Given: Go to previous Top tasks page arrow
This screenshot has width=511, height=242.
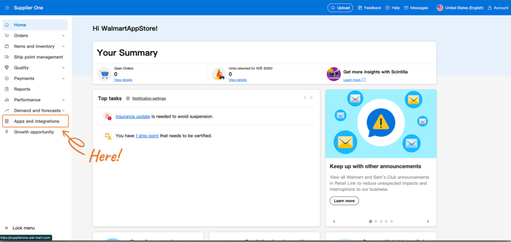Looking at the screenshot, I should coord(305,97).
